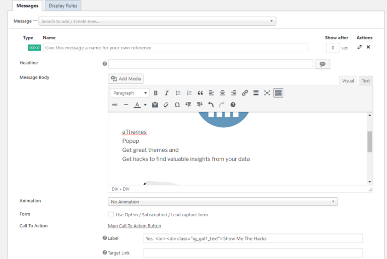Viewport: 387px width, 259px height.
Task: Toggle italic formatting in editor toolbar
Action: 167,93
